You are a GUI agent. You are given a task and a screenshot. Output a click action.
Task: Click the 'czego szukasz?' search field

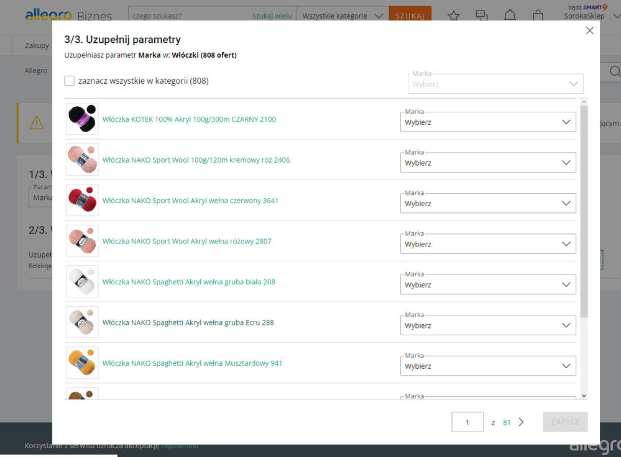[x=190, y=16]
